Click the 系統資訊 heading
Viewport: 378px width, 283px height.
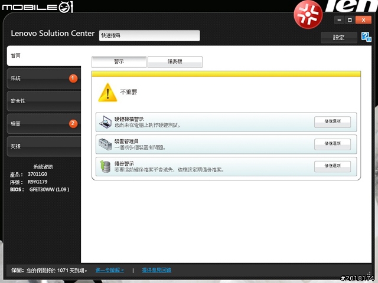point(43,167)
